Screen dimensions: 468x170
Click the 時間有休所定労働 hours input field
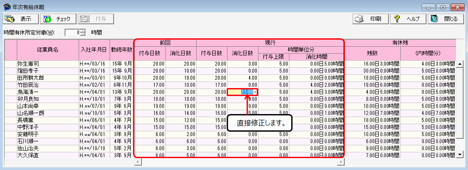click(73, 33)
